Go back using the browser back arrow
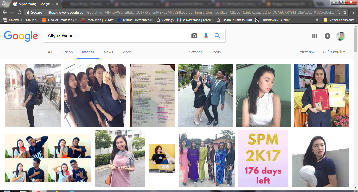The image size is (358, 192). (x=5, y=12)
